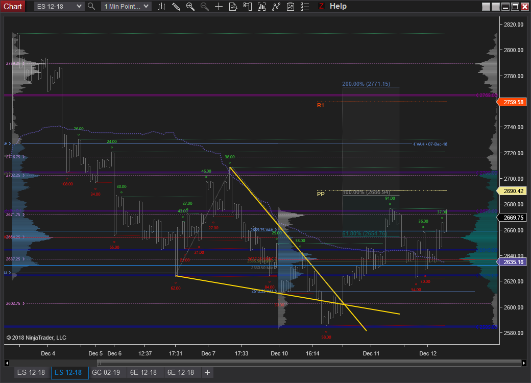
Task: Click the yellow PP pivot label
Action: [x=321, y=194]
